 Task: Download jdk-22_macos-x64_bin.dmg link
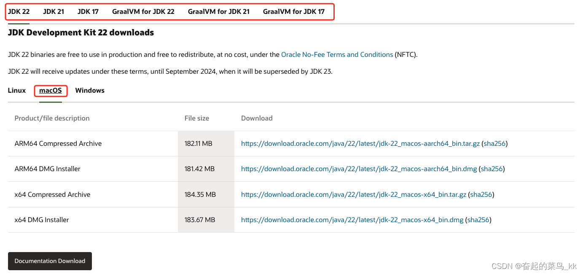352,220
